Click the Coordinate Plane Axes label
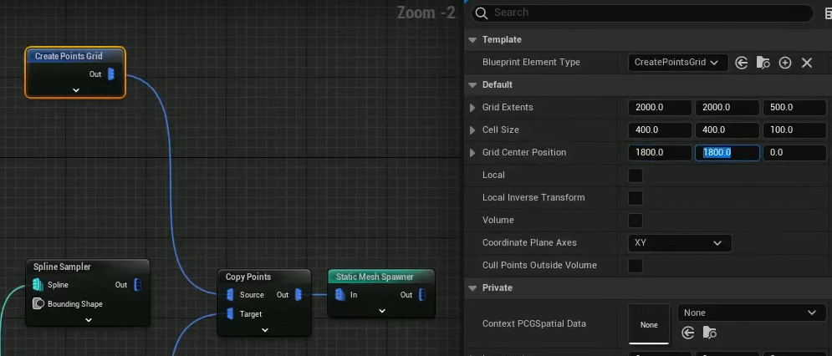The image size is (832, 356). (x=529, y=242)
